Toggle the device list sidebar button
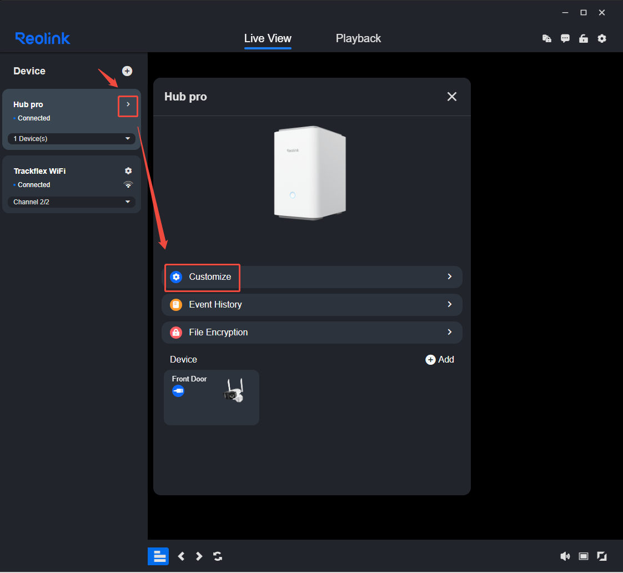Screen dimensions: 623x573 [158, 556]
